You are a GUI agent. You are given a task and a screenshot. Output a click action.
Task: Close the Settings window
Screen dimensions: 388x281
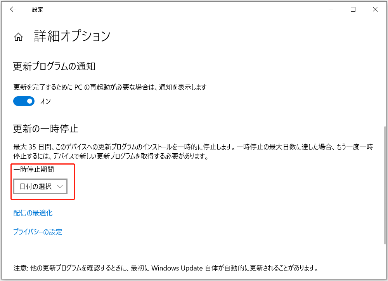coord(375,9)
